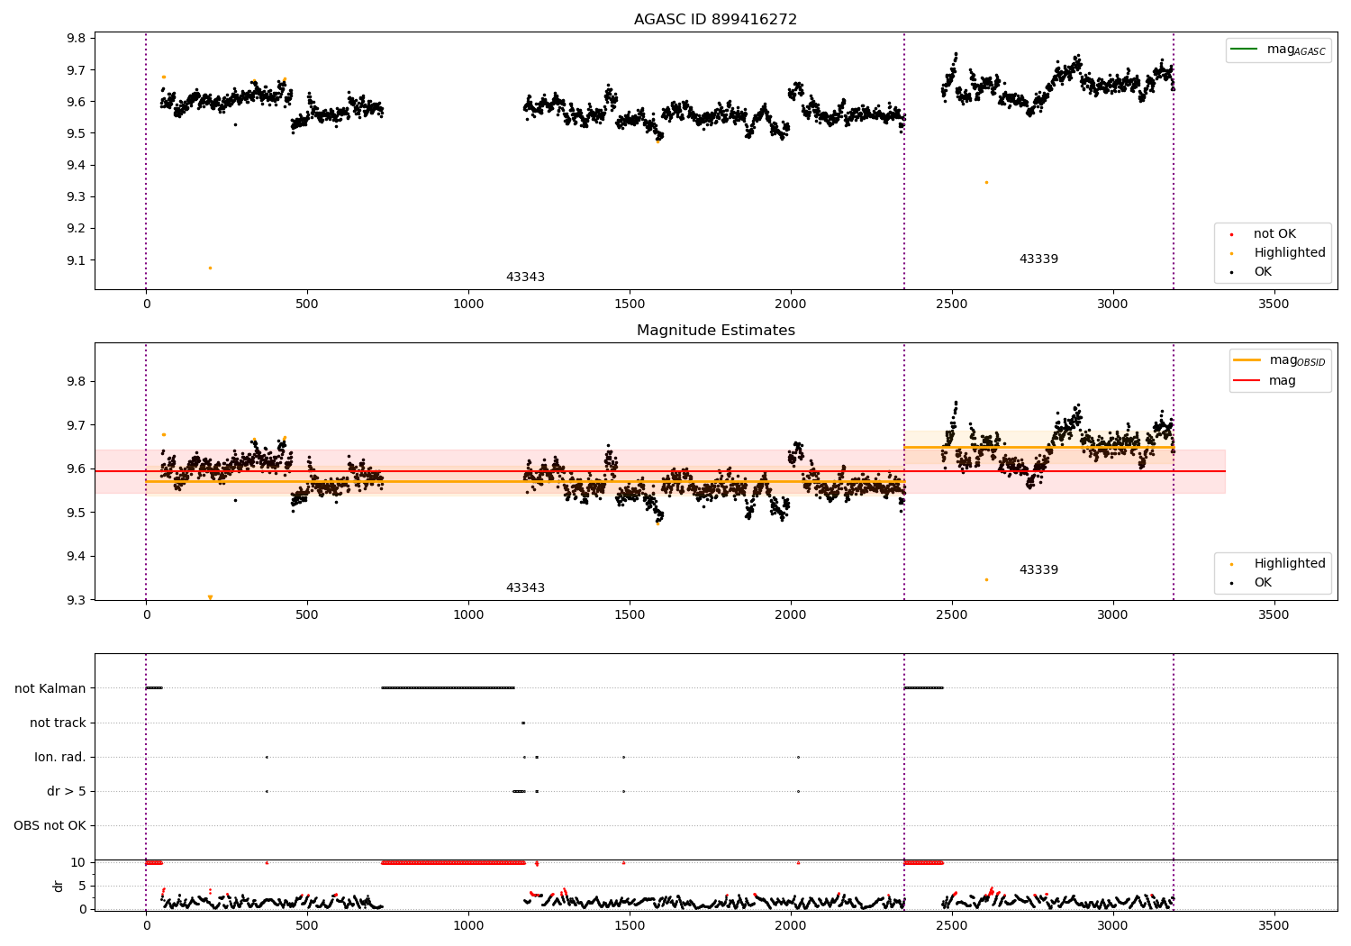Screen dimensions: 1351x946
Task: Click the 'not Kalman' bar starting at 2350
Action: pyautogui.click(x=923, y=688)
